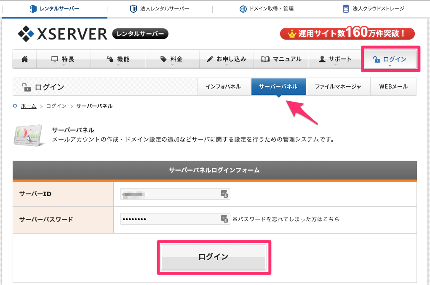The height and width of the screenshot is (285, 430).
Task: Click the ログイン submit button
Action: (x=214, y=257)
